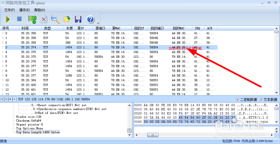Select Urgent pointer:0 tree node
Screen dimensions: 280x144
tap(29, 124)
